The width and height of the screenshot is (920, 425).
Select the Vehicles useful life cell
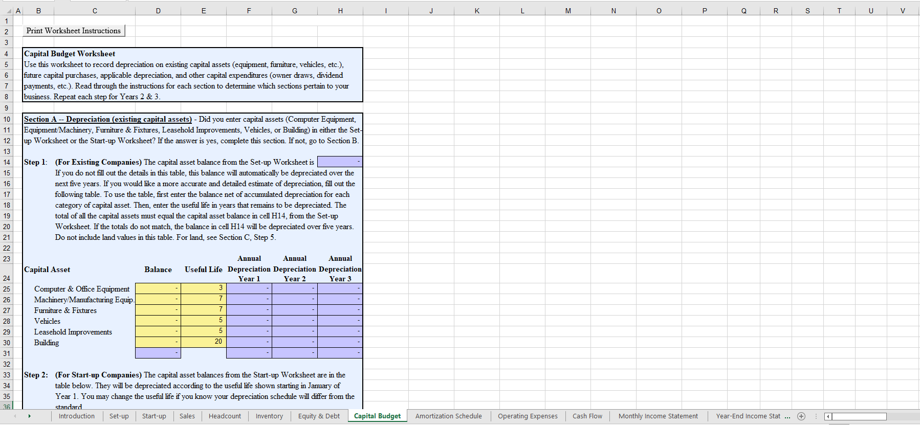click(x=204, y=321)
